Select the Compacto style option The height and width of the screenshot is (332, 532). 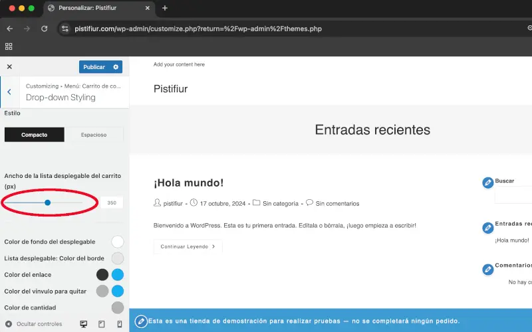click(35, 135)
